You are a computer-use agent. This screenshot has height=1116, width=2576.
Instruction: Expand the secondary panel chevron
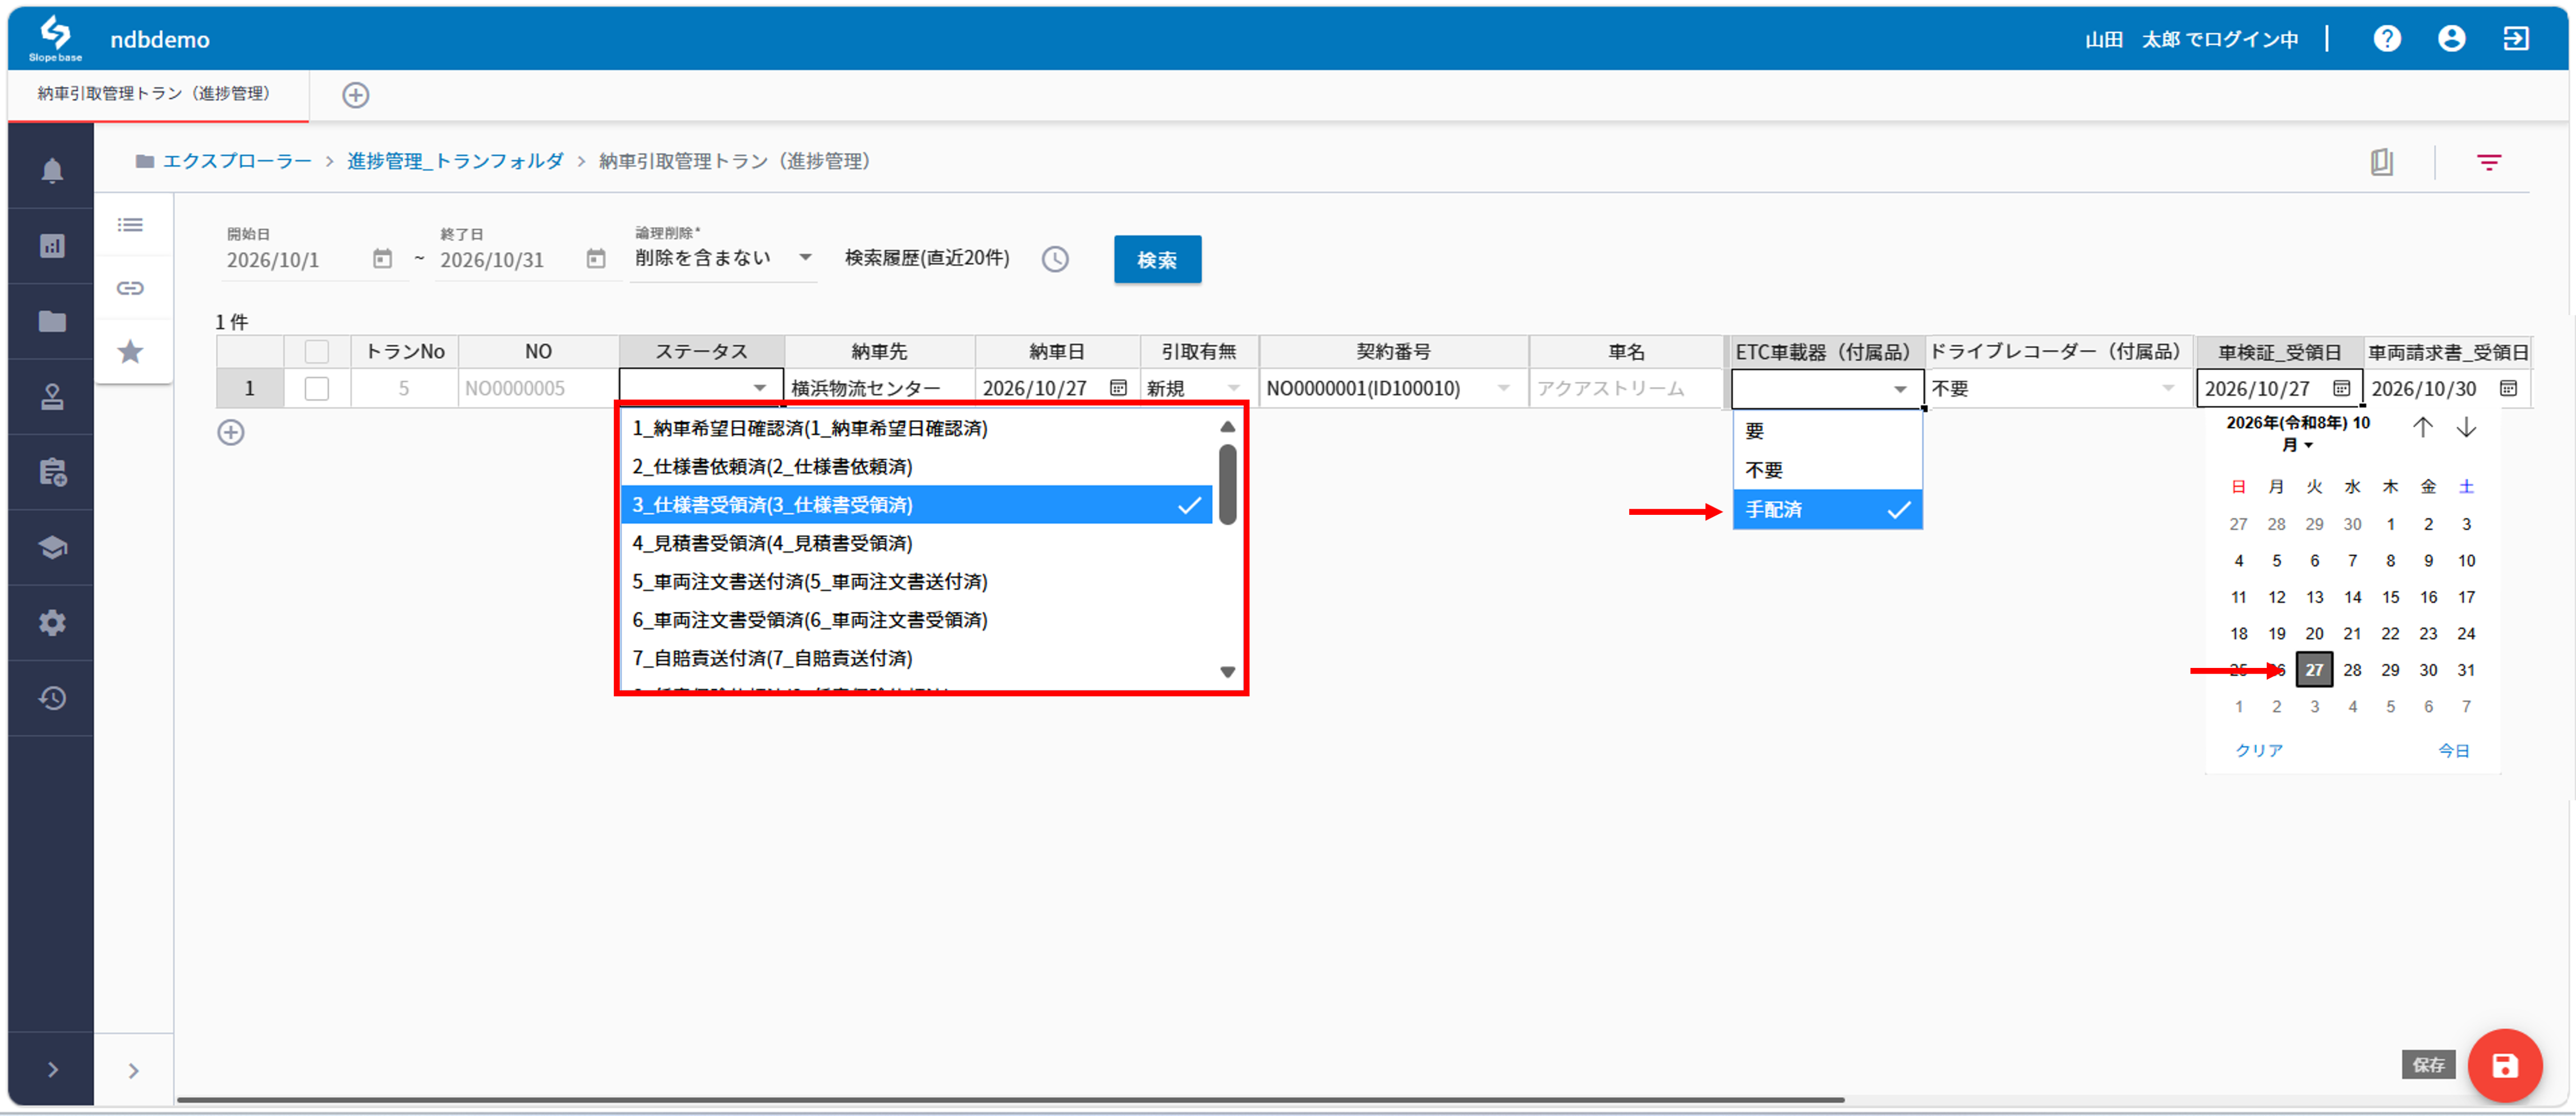(134, 1071)
